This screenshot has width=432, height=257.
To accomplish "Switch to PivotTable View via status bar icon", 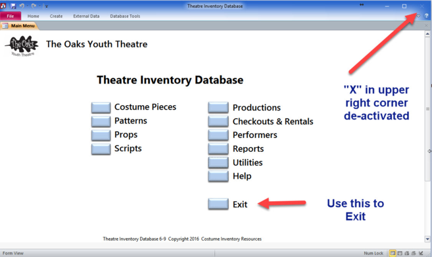I will click(x=406, y=253).
